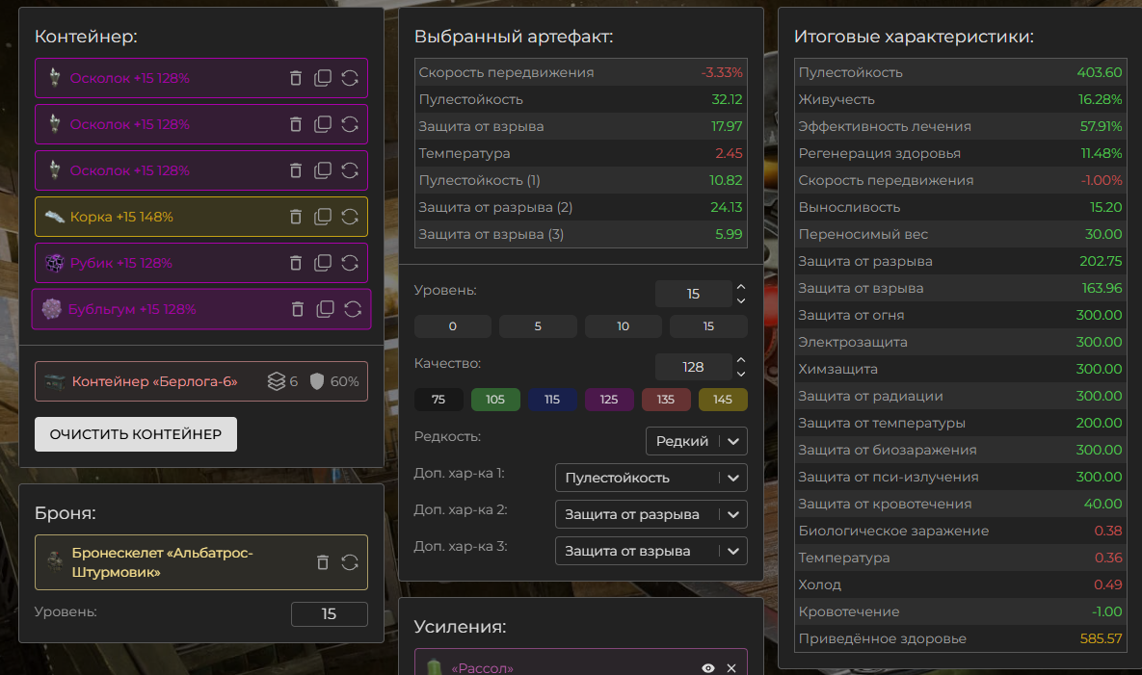The width and height of the screenshot is (1142, 675).
Task: Click the ОЧИСТИТЬ КОНТЕЙНЕР button
Action: point(136,434)
